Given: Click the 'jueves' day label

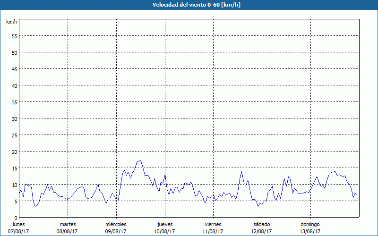Looking at the screenshot, I should (x=165, y=224).
